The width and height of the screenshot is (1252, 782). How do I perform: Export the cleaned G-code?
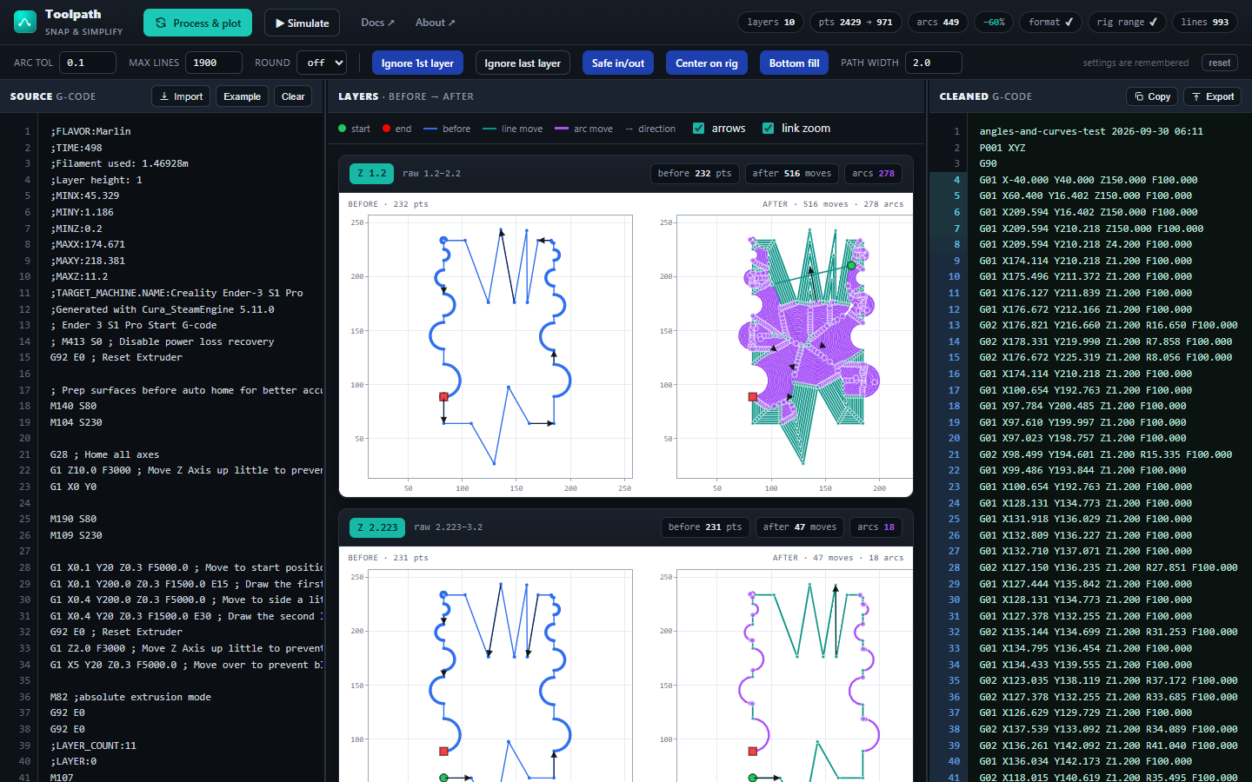click(x=1213, y=96)
